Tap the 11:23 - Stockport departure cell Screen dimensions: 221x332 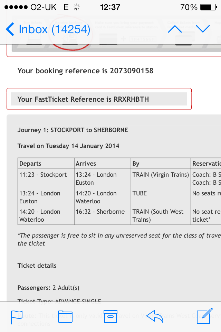(x=43, y=175)
